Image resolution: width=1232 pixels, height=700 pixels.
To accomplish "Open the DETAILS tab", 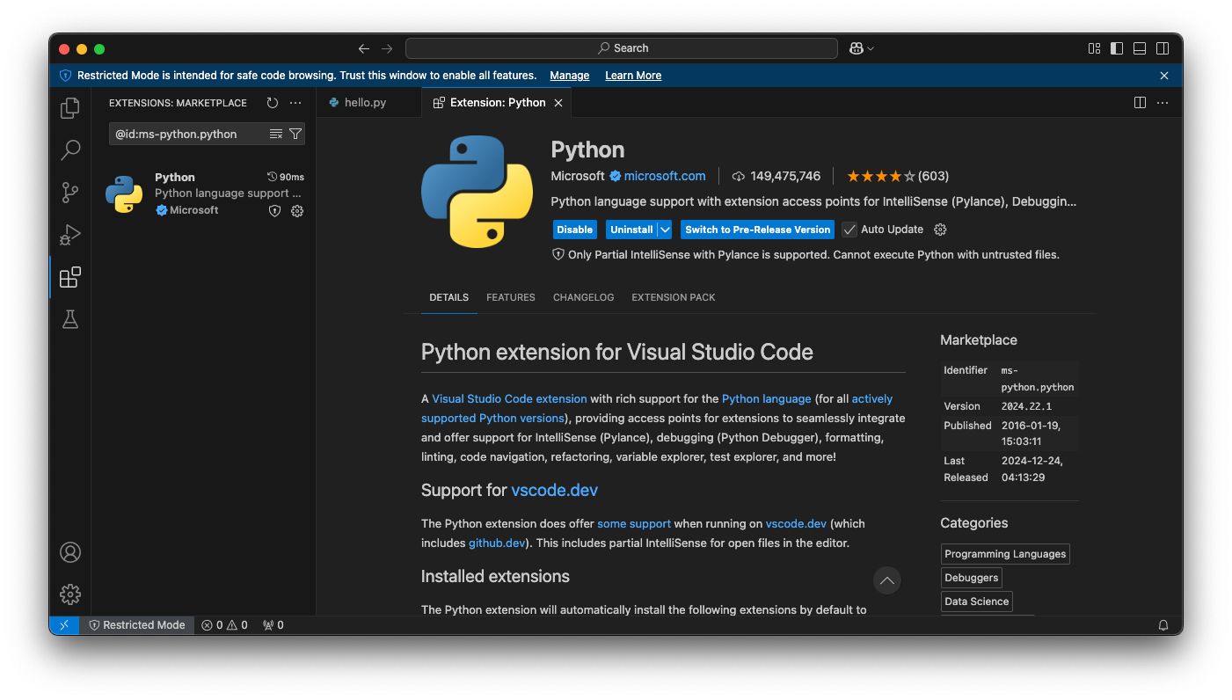I will pyautogui.click(x=448, y=297).
